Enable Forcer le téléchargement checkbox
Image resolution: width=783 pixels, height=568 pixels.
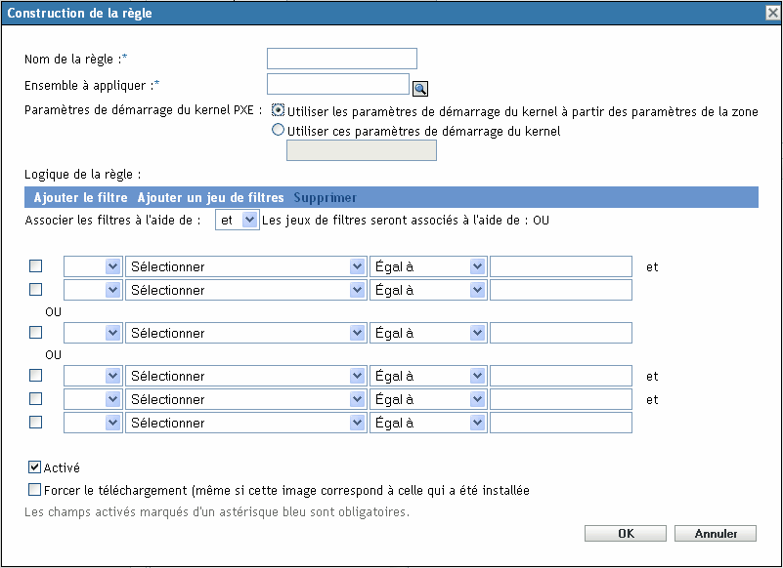(36, 490)
